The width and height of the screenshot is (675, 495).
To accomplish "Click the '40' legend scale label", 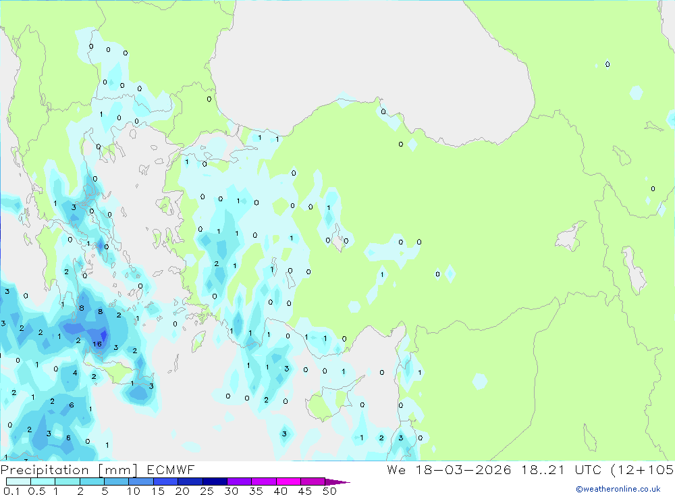I will [x=281, y=491].
